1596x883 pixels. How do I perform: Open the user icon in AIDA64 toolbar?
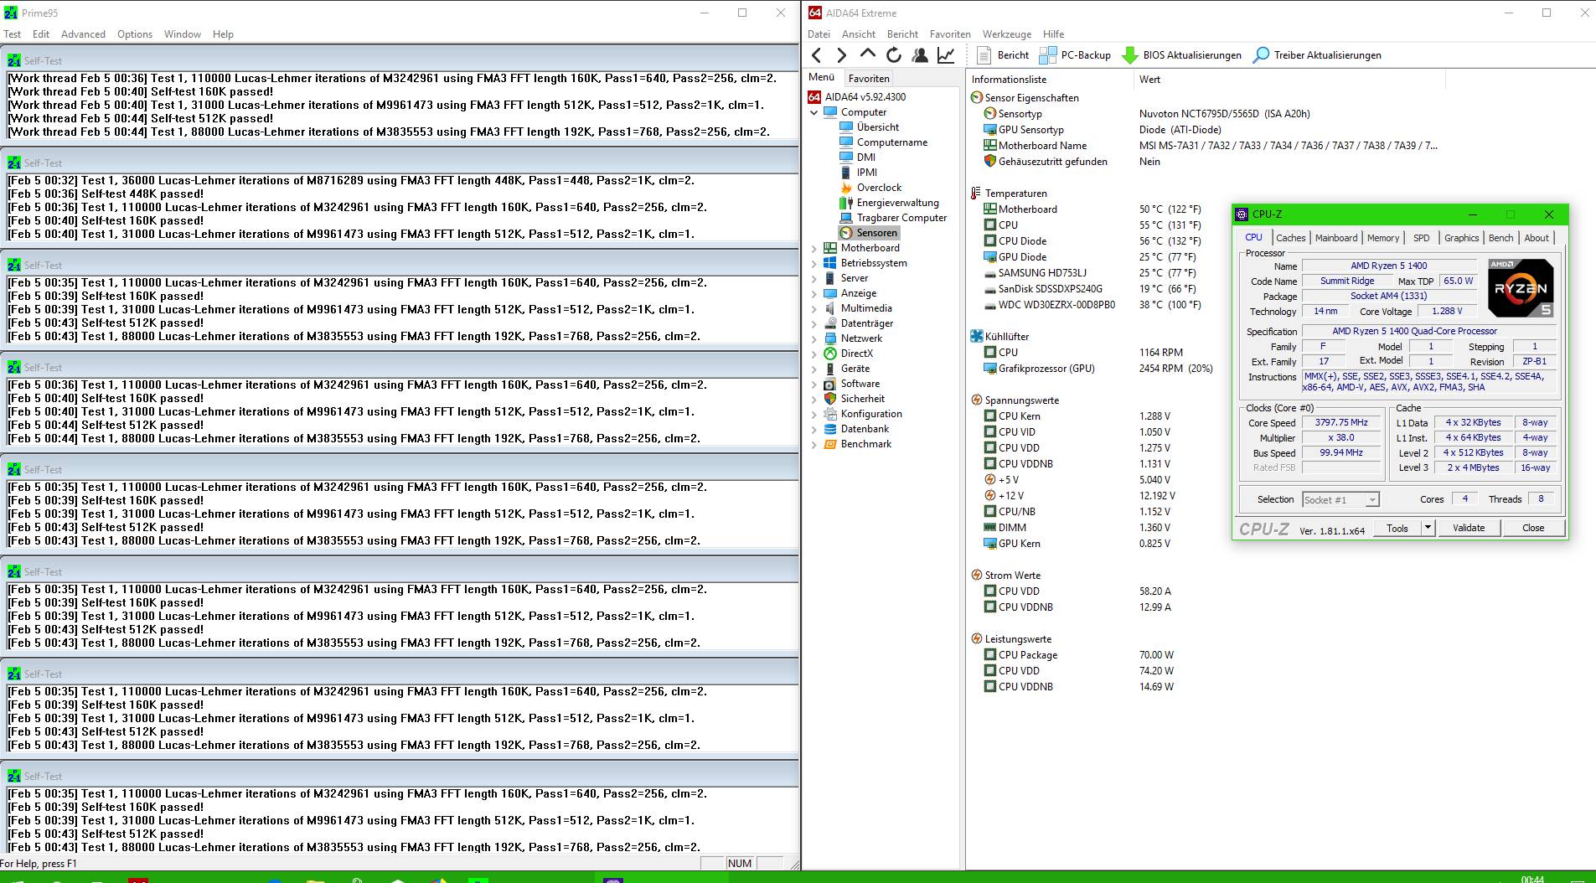click(920, 55)
